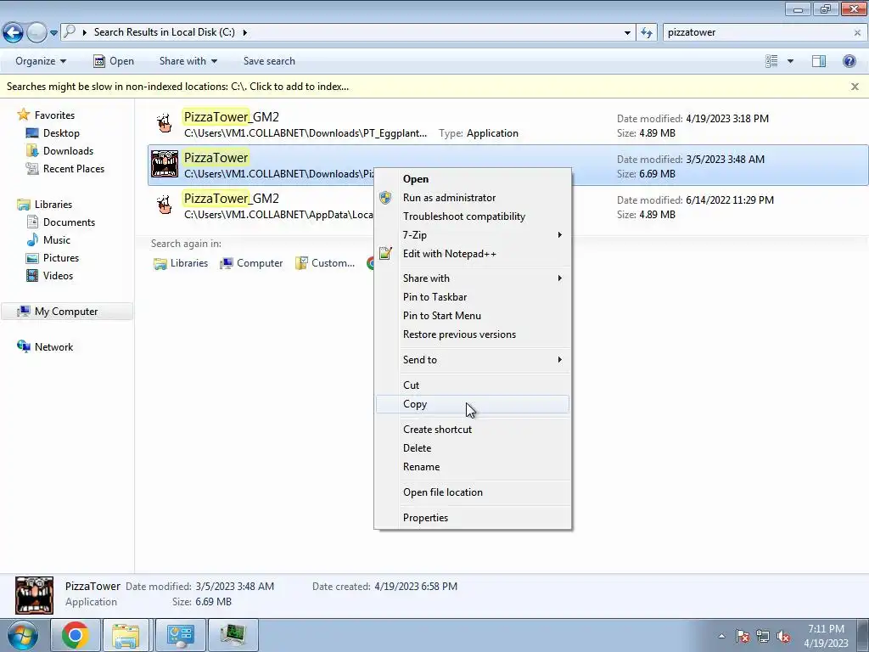869x652 pixels.
Task: Search again in Custom...
Action: 325,263
